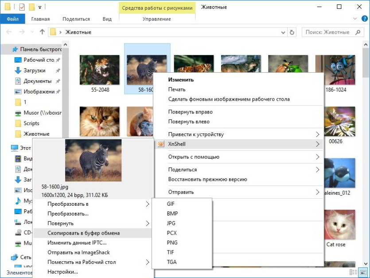This screenshot has width=370, height=278.
Task: Choose Преобразовать... dialog option
Action: [x=68, y=214]
